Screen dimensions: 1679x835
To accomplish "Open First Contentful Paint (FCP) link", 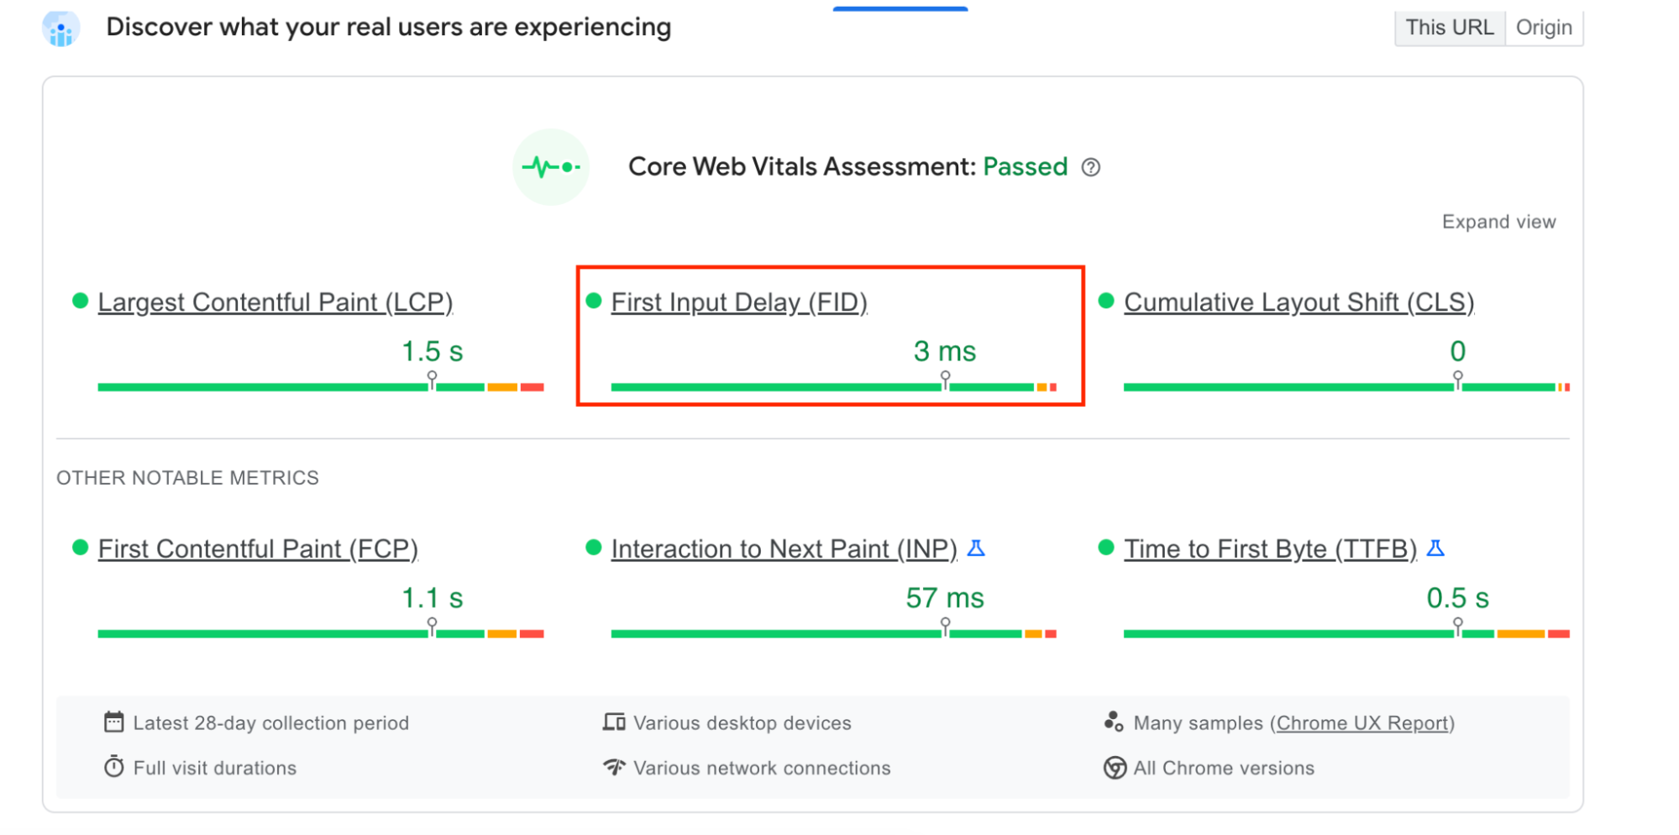I will click(257, 549).
